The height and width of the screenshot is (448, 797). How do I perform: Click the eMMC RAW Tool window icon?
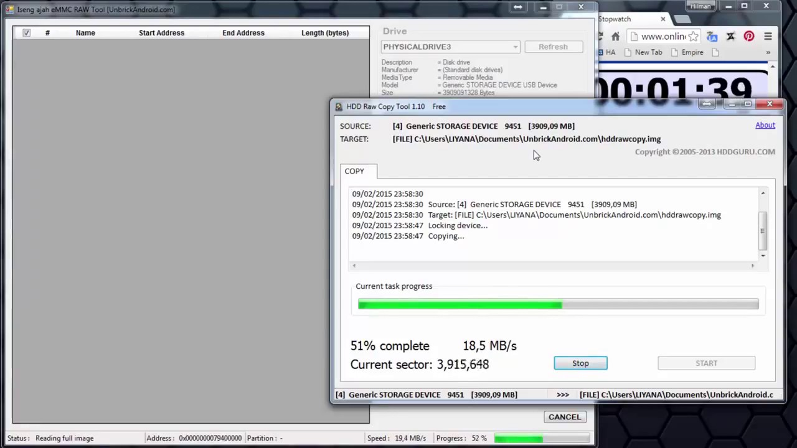pyautogui.click(x=9, y=9)
